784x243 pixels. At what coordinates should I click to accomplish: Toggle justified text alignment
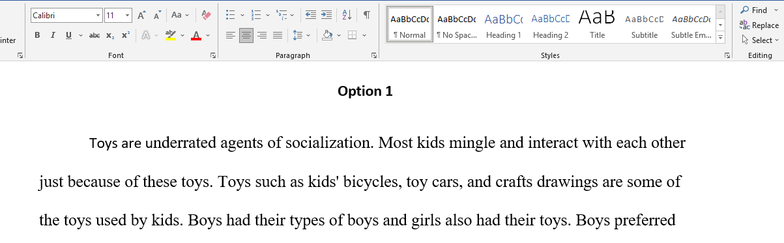(x=278, y=35)
